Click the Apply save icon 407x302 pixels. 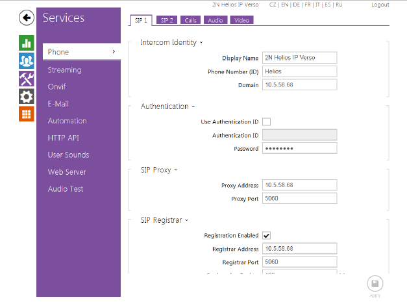pyautogui.click(x=375, y=284)
